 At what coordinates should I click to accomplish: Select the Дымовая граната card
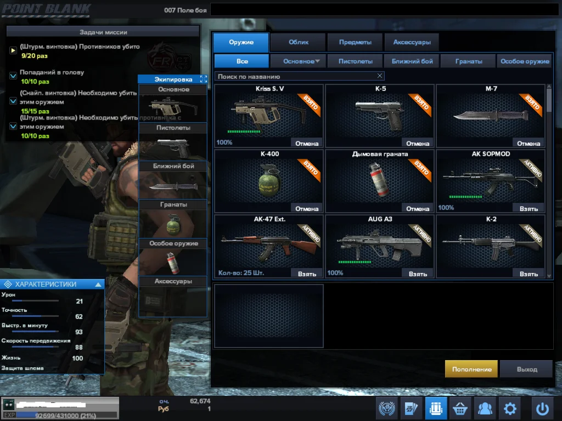click(x=380, y=181)
